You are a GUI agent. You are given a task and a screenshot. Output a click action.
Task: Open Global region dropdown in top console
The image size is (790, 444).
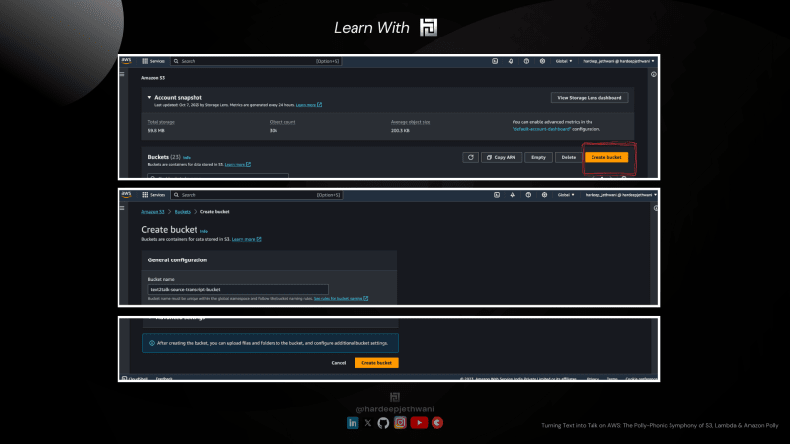click(x=564, y=61)
